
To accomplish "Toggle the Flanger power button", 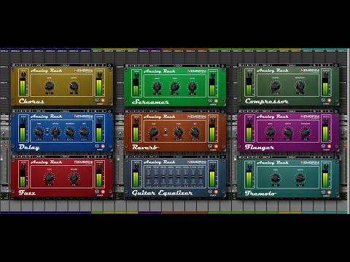I will 329,146.
